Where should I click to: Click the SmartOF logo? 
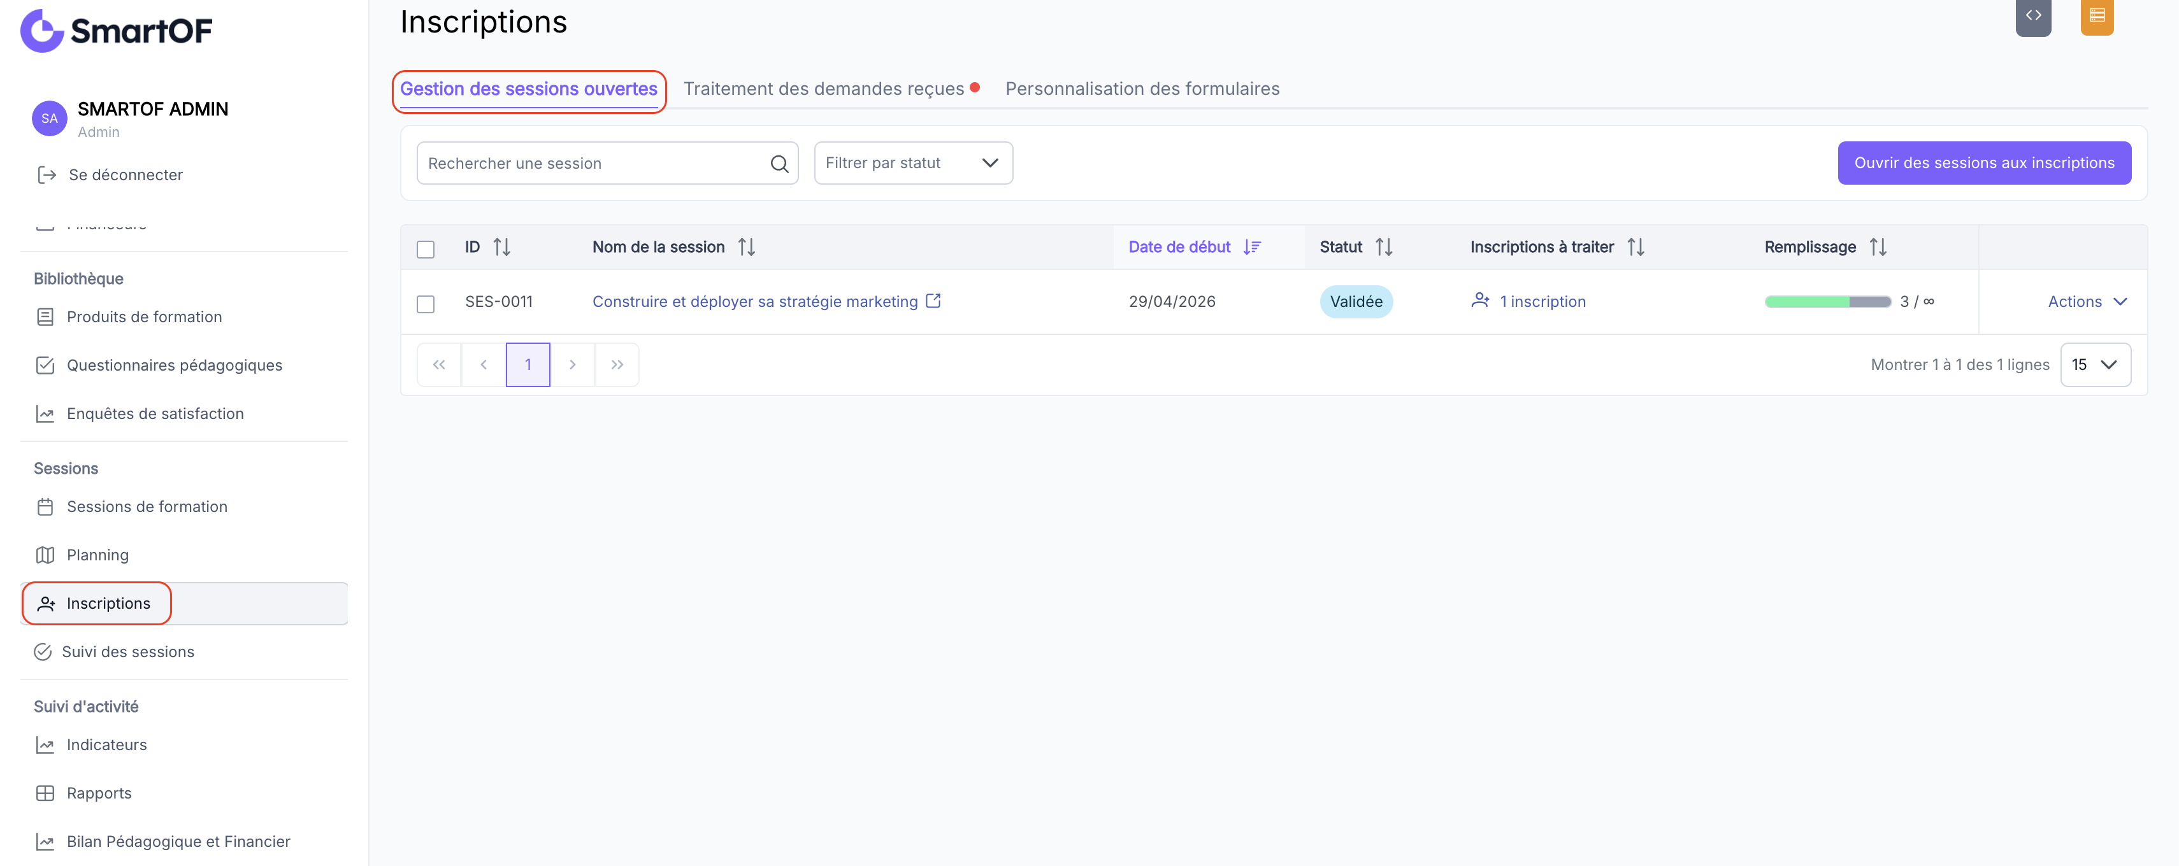point(116,31)
